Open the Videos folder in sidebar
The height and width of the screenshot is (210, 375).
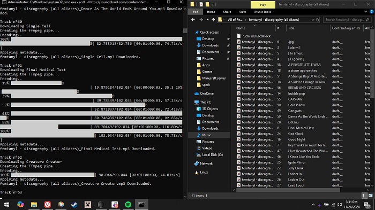coord(207,148)
